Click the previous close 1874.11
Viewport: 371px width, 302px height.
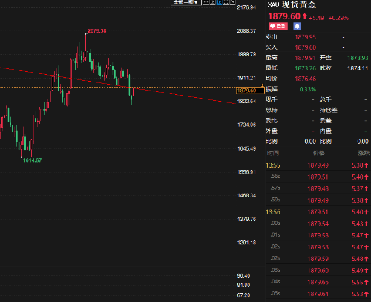coord(358,68)
